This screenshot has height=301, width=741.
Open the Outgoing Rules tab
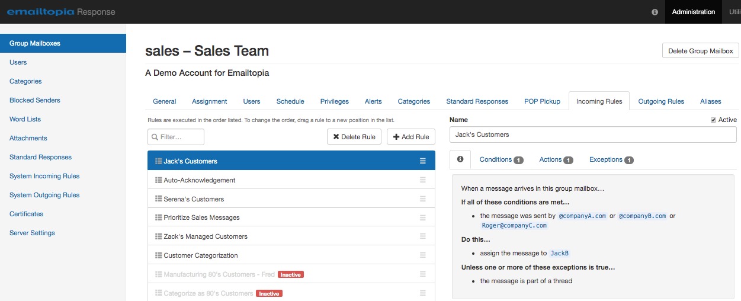pos(661,101)
